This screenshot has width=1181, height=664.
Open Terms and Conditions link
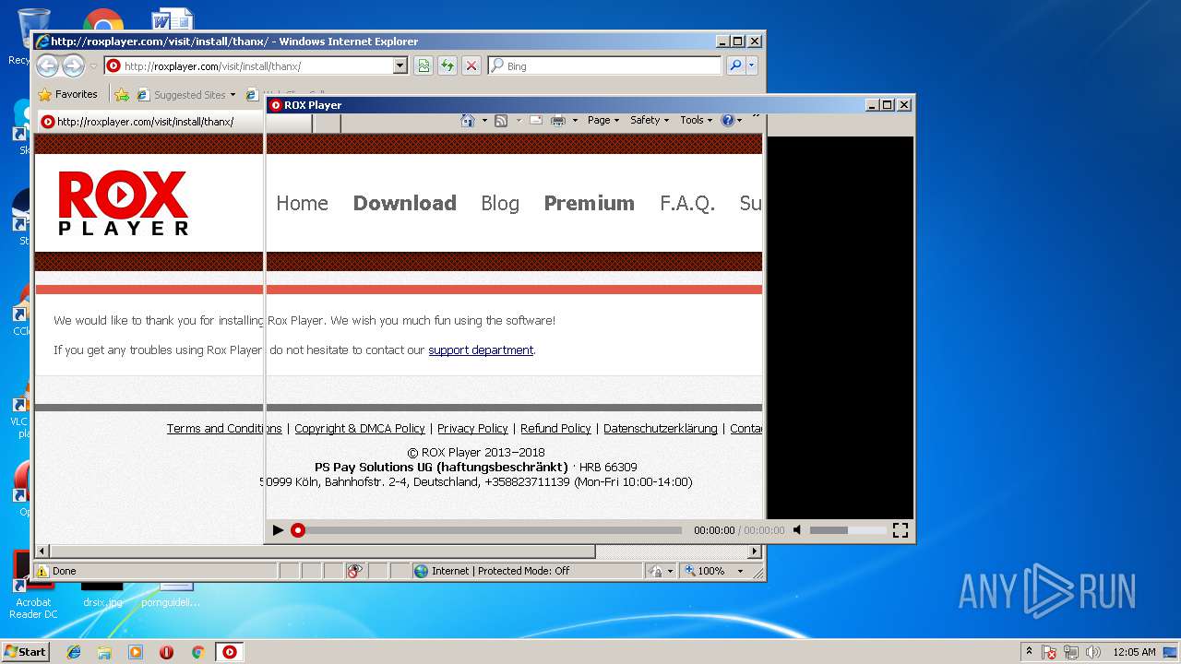point(224,428)
